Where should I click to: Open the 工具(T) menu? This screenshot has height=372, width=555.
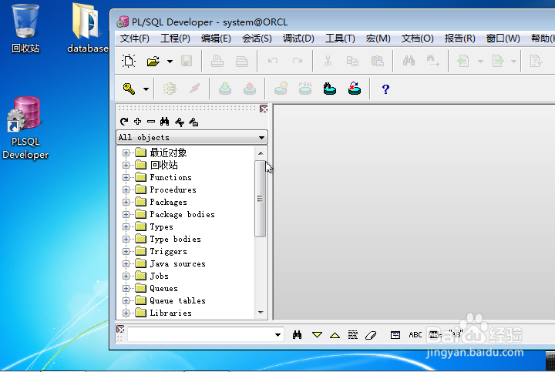pos(340,39)
